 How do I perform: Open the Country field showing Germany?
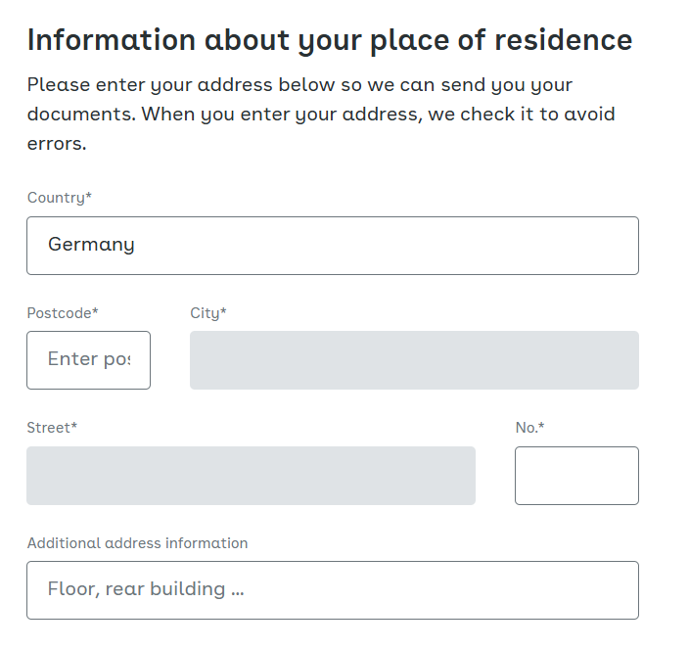tap(333, 246)
